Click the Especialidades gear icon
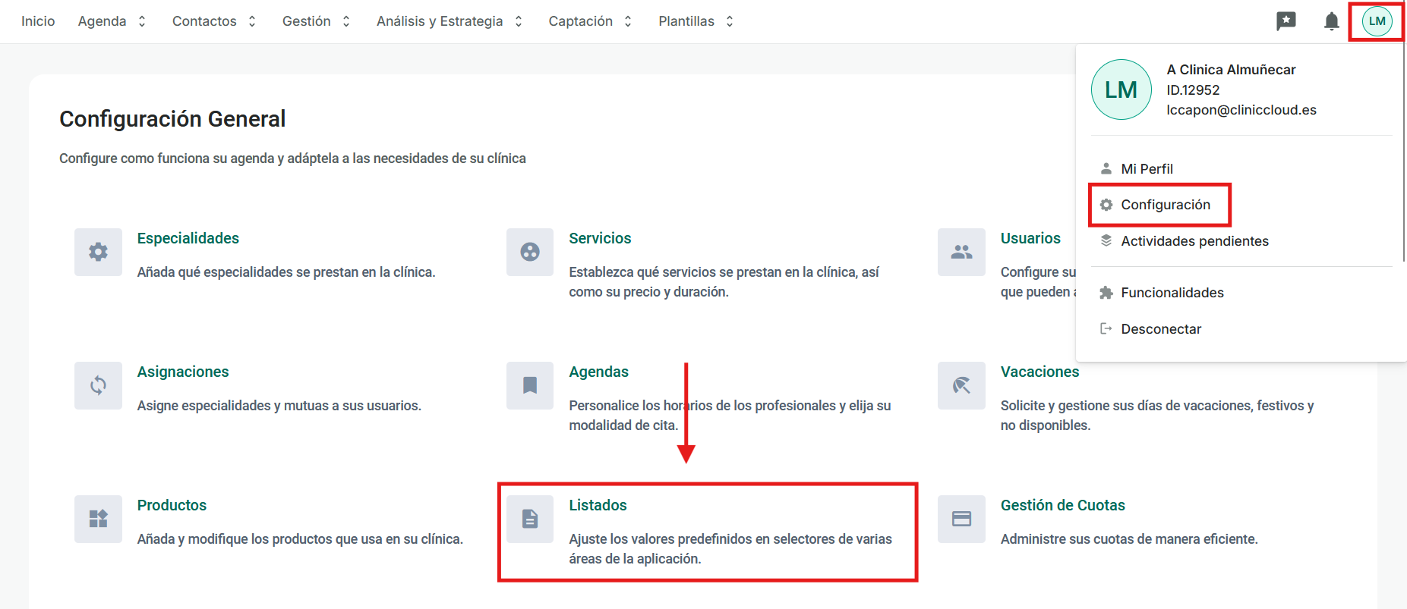The image size is (1407, 609). tap(98, 252)
